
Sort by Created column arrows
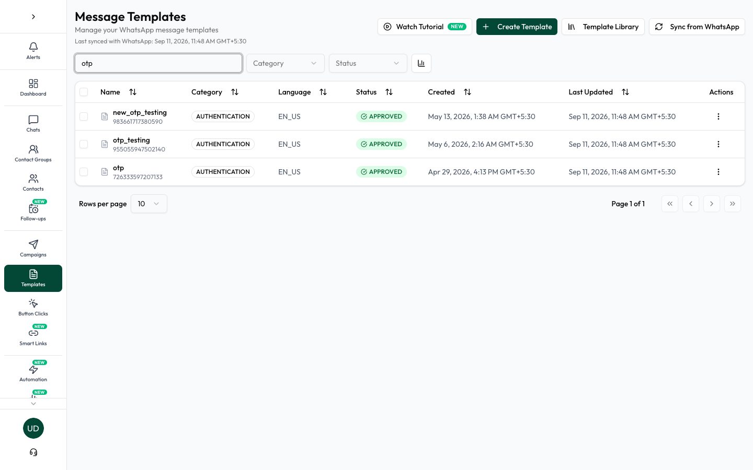467,92
